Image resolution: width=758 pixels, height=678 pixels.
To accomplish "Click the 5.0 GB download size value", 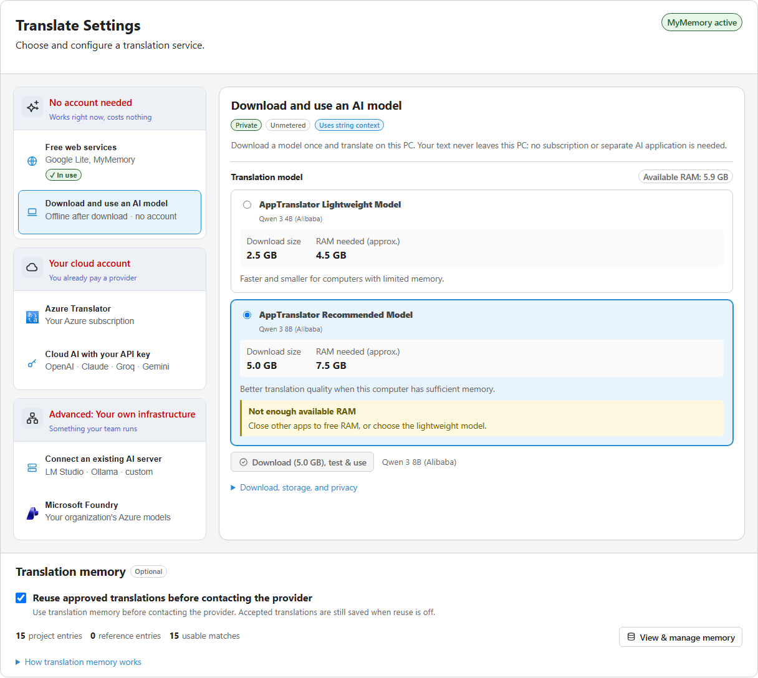I will click(x=262, y=365).
